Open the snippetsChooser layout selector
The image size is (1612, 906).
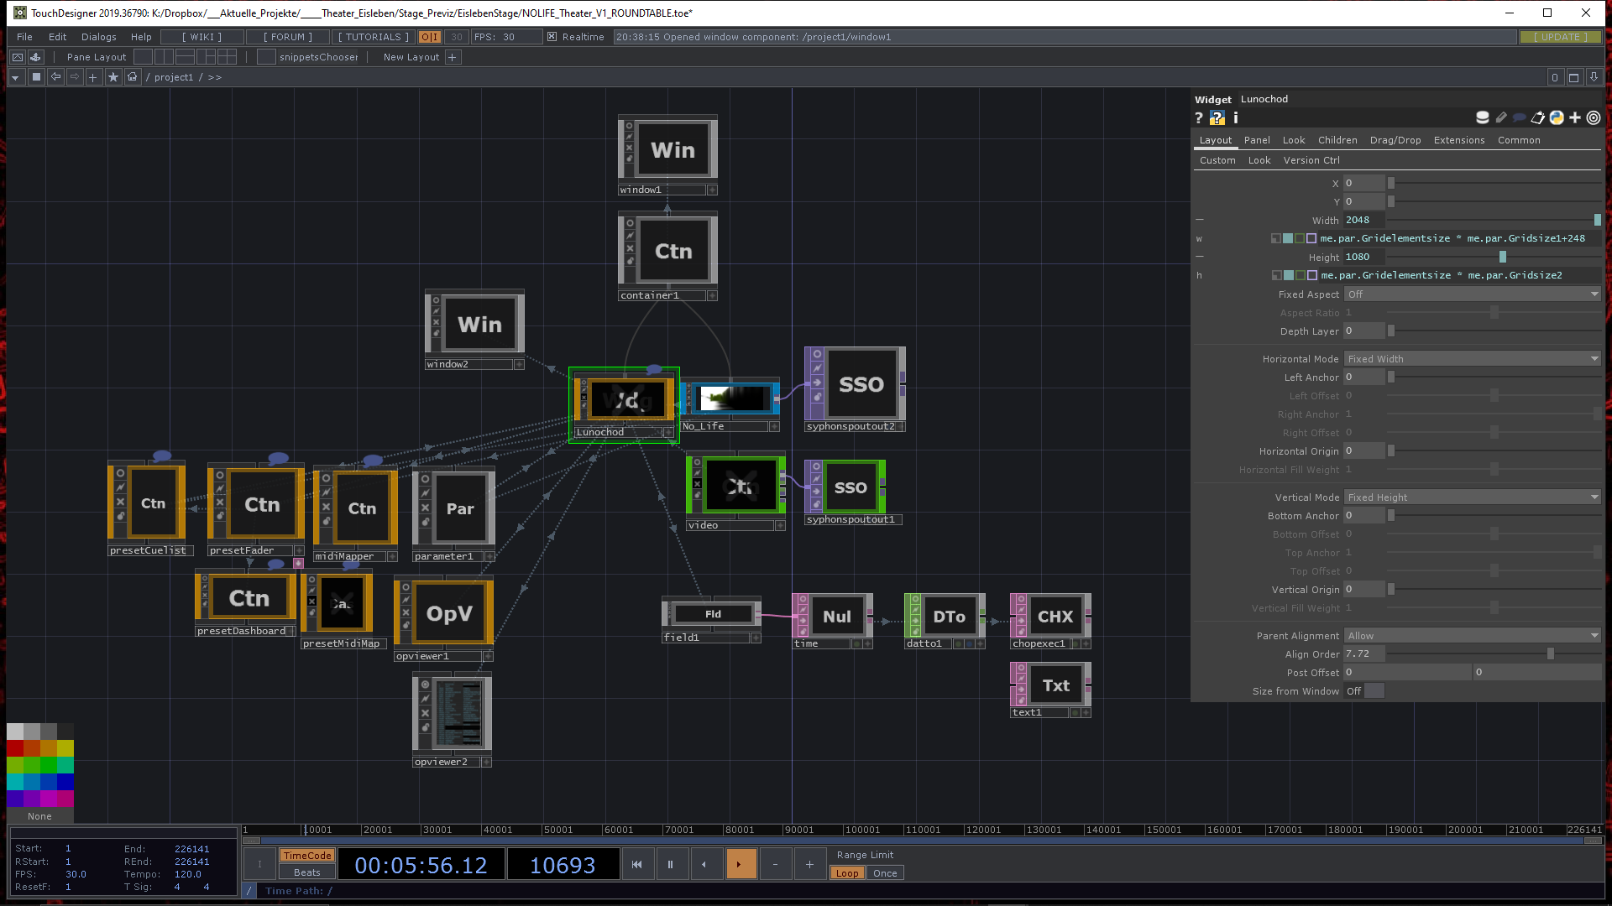[x=318, y=57]
